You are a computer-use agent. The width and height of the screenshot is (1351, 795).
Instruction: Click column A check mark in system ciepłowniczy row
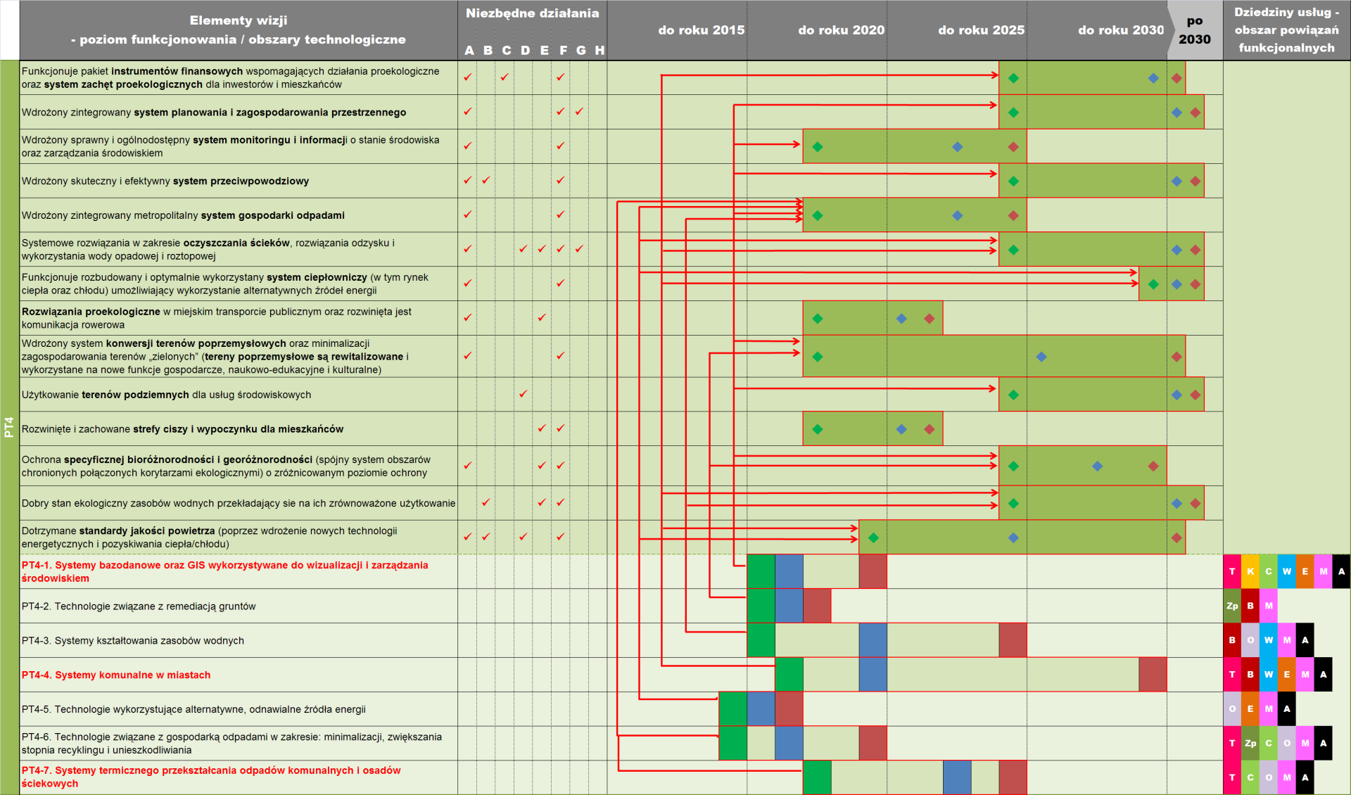tap(467, 283)
